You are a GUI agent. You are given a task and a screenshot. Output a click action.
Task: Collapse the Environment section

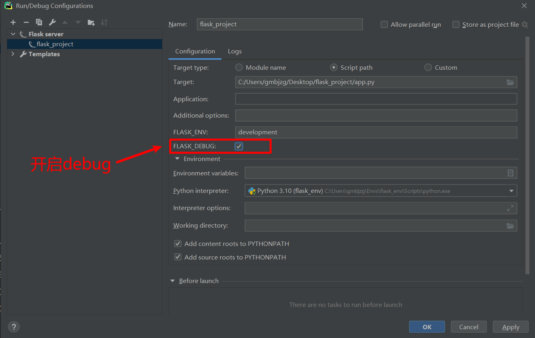pyautogui.click(x=177, y=159)
